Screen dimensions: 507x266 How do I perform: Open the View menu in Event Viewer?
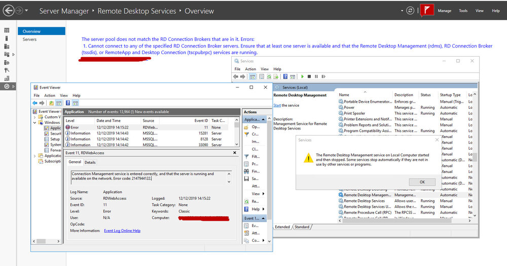pyautogui.click(x=64, y=96)
